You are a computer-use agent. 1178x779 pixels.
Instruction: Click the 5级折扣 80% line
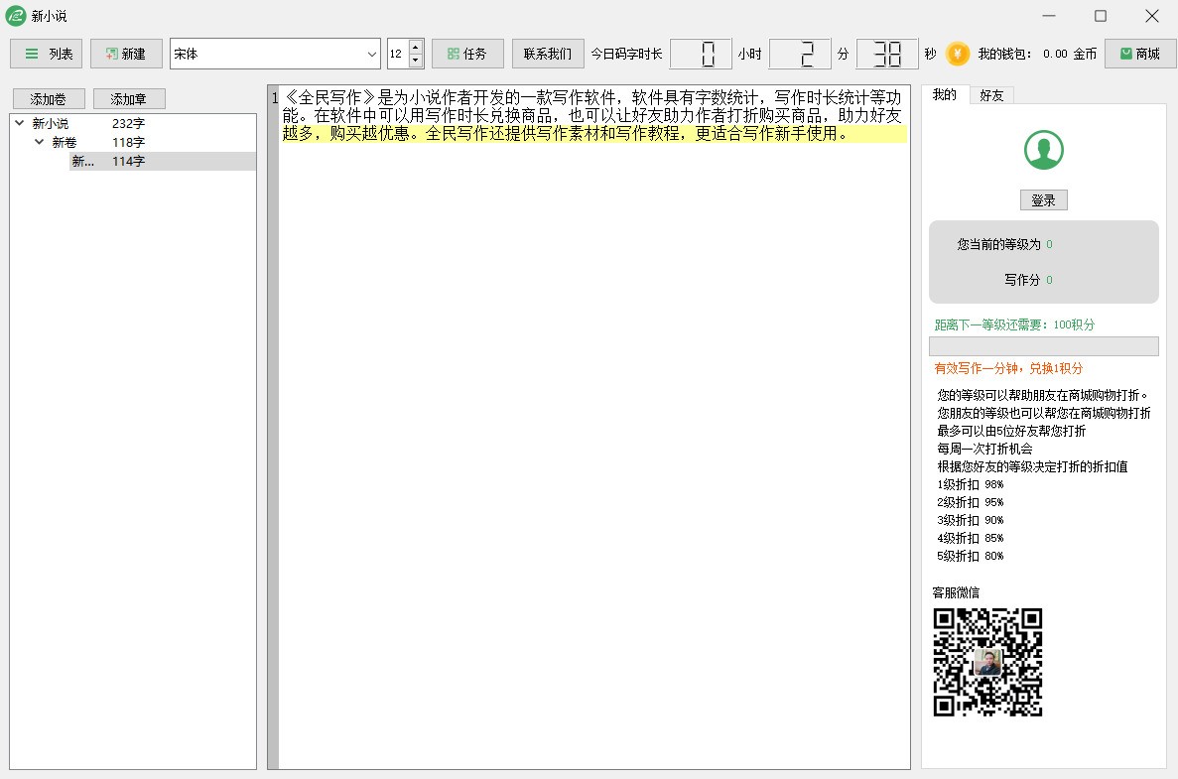pyautogui.click(x=970, y=556)
